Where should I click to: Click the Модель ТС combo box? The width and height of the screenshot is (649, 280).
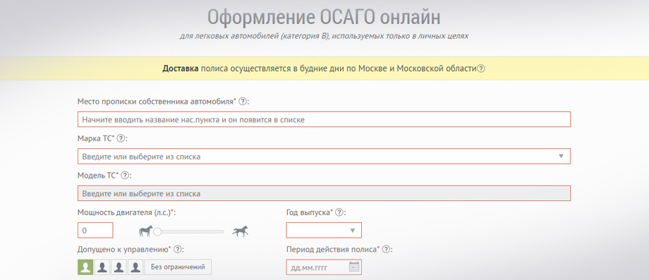(x=324, y=193)
